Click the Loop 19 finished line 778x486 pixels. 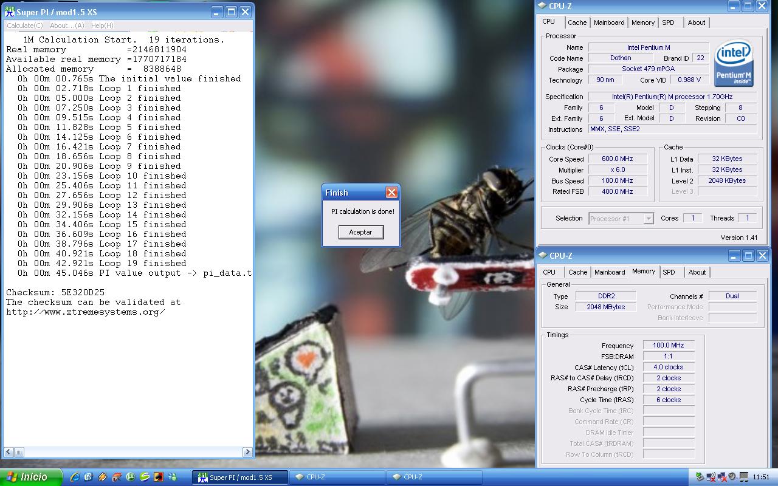(x=102, y=264)
